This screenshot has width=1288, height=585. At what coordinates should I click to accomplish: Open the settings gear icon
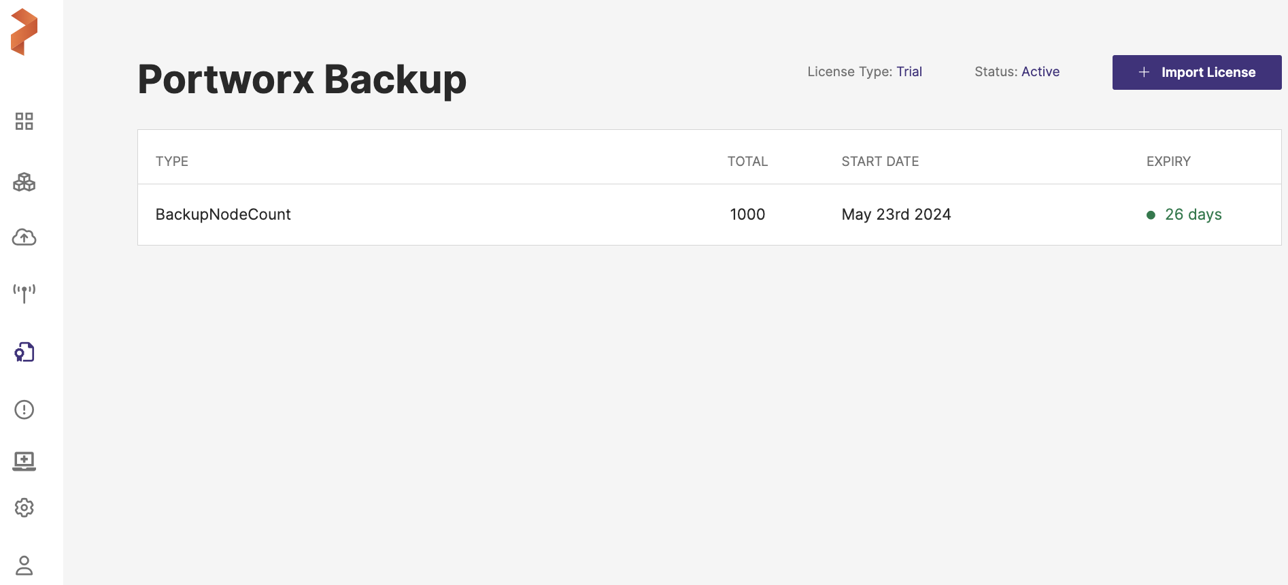[24, 507]
